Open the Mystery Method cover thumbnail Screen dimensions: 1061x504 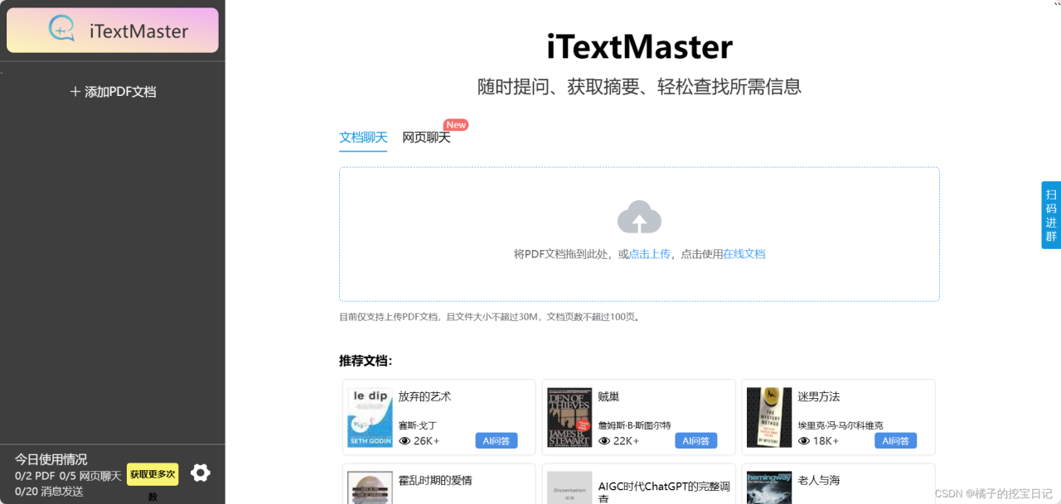769,418
